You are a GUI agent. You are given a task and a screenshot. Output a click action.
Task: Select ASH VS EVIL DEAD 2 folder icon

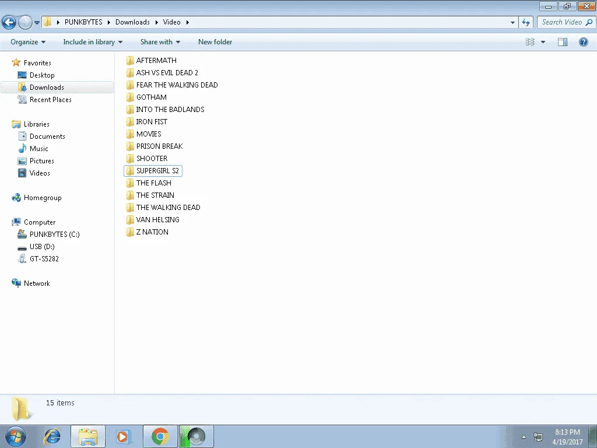[x=130, y=73]
